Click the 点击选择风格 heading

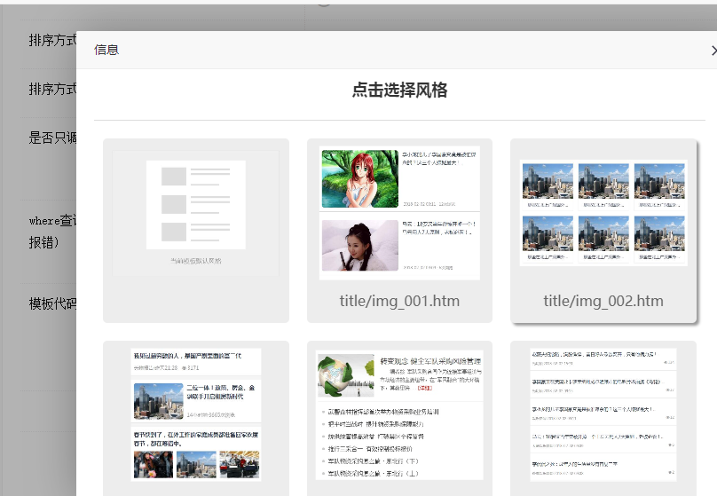[x=399, y=90]
